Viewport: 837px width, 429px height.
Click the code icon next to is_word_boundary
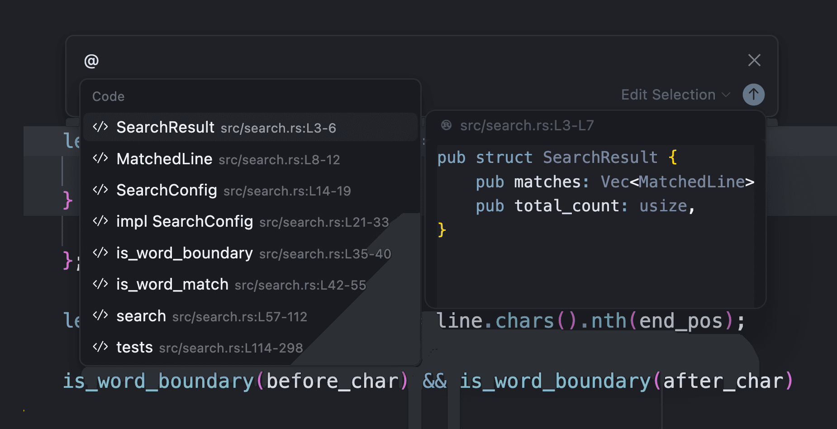click(100, 253)
